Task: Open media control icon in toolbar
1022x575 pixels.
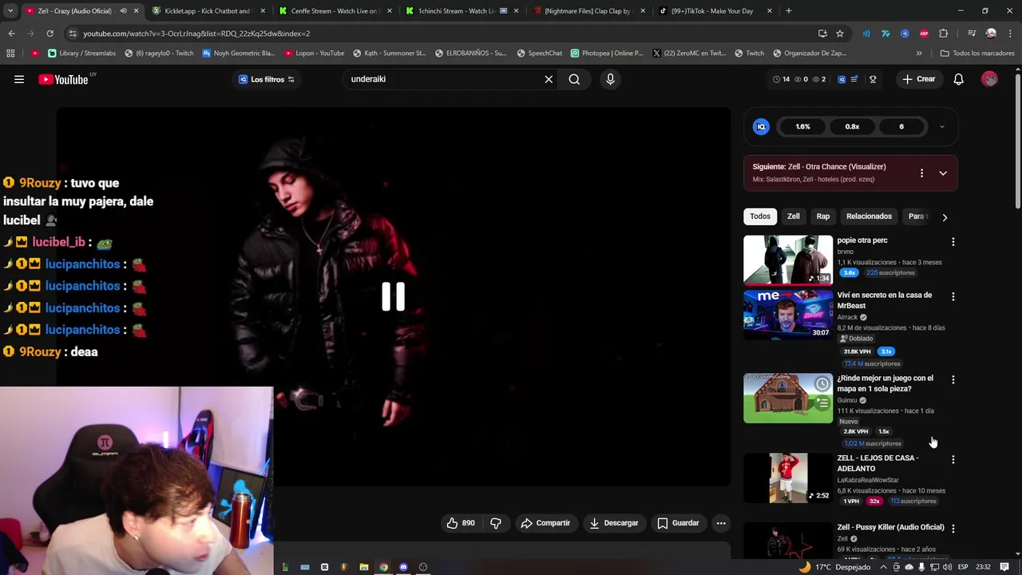Action: [x=972, y=34]
